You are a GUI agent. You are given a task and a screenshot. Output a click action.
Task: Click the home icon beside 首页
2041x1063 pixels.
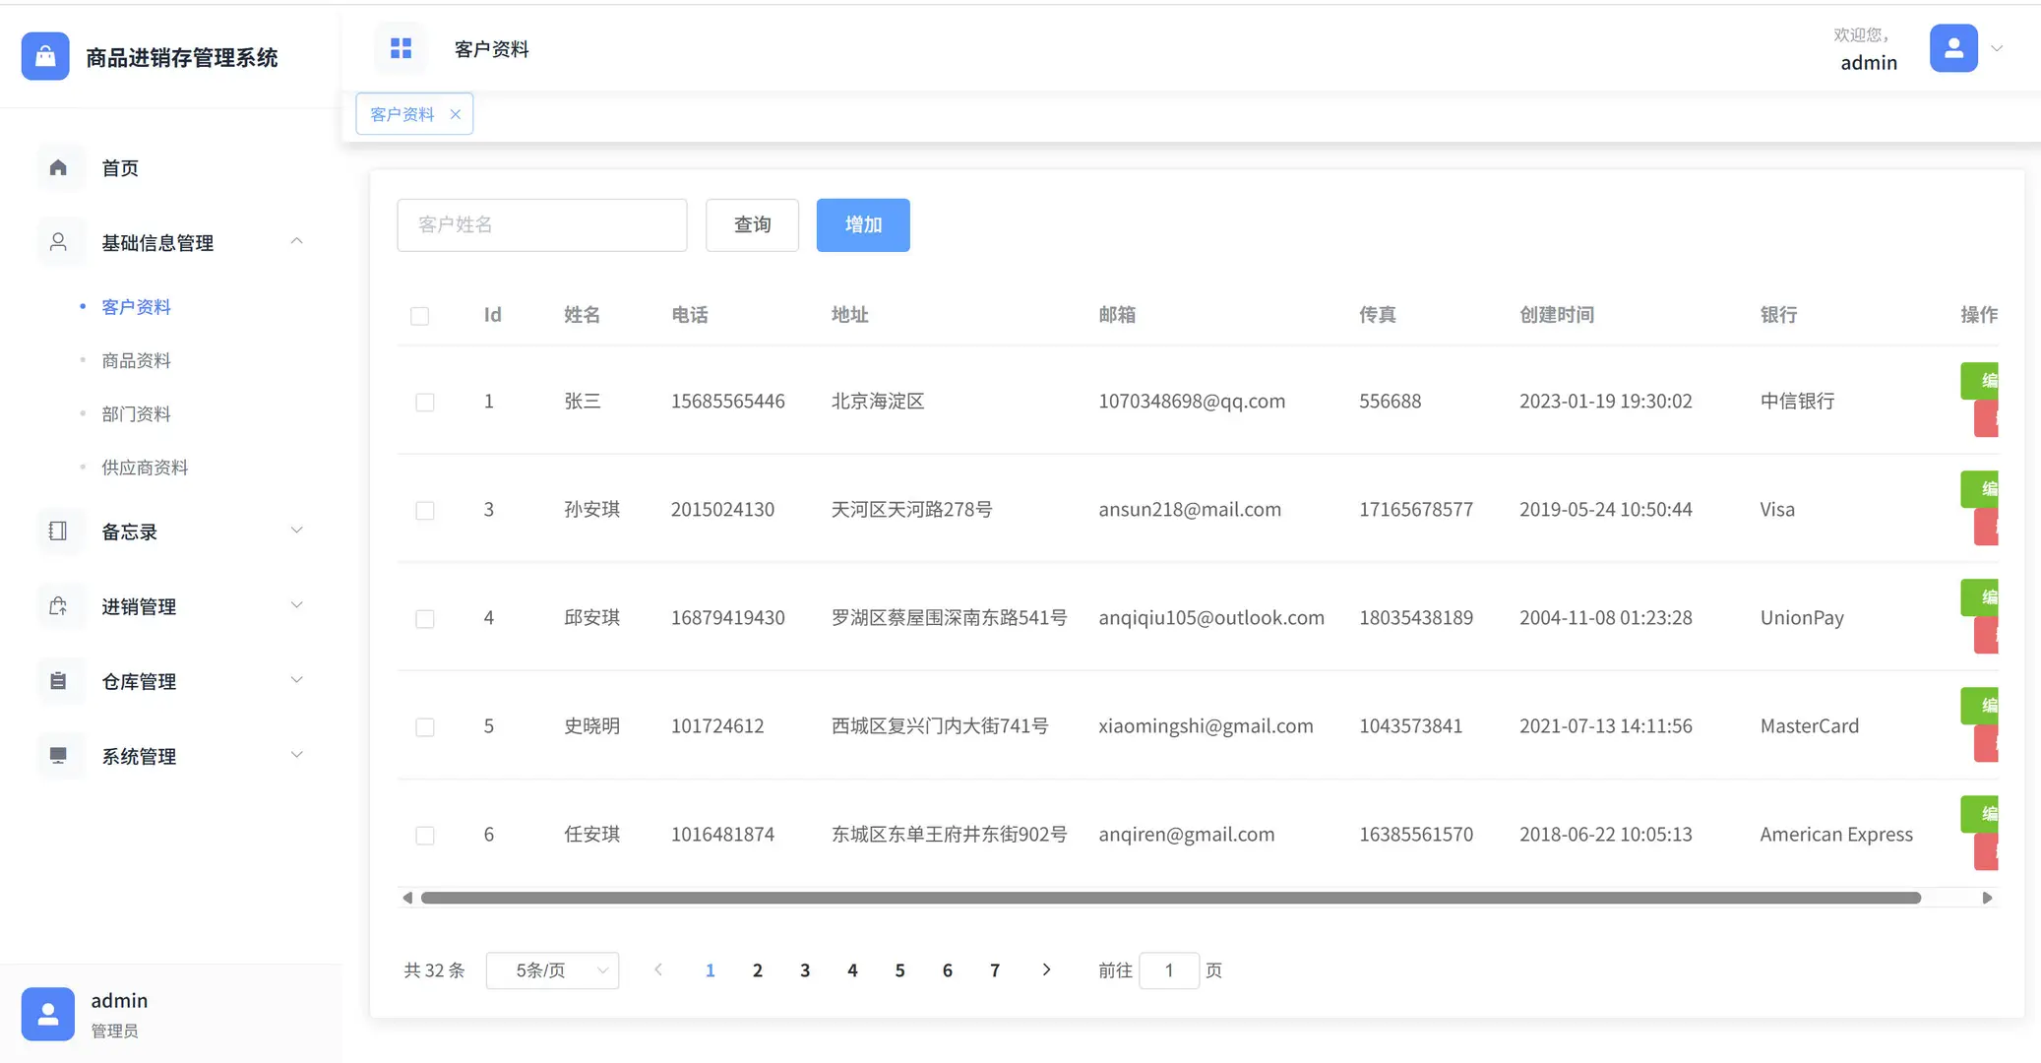(x=59, y=167)
